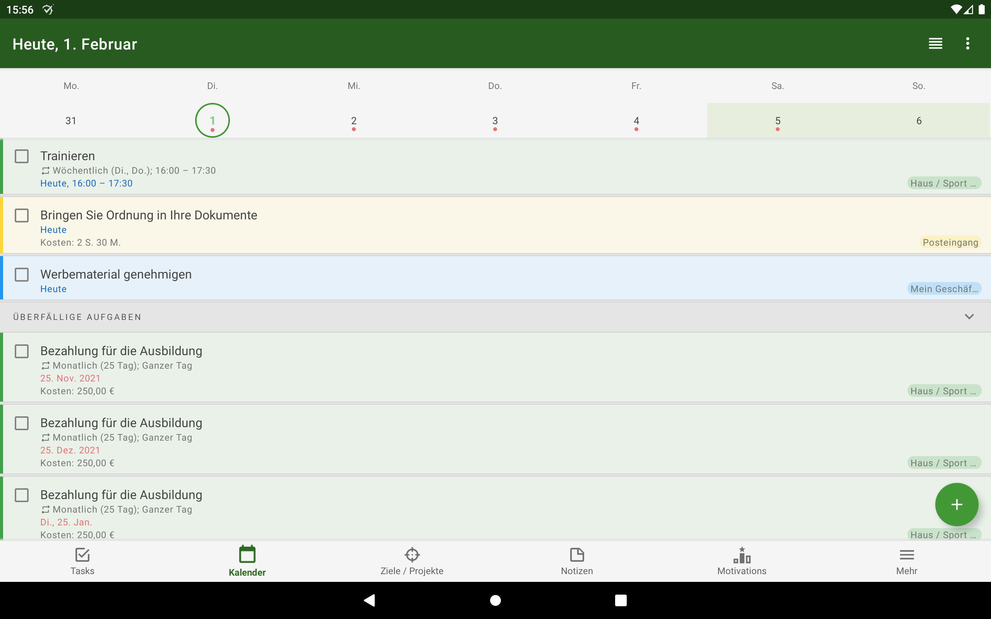Check the Bringen Sie Ordnung task checkbox
The image size is (991, 619).
pos(22,215)
